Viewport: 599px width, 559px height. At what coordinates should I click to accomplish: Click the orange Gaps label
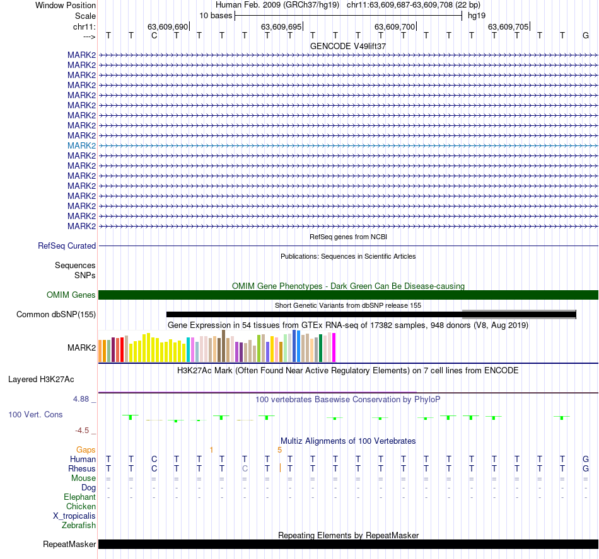click(86, 450)
